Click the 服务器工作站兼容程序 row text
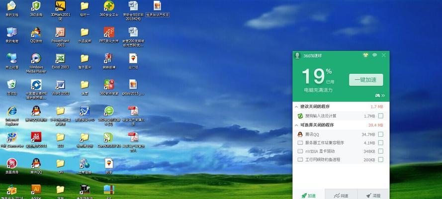 pyautogui.click(x=325, y=143)
